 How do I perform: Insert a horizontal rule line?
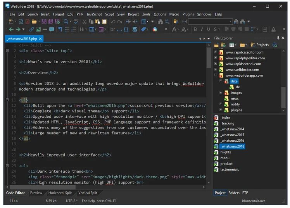pyautogui.click(x=45, y=29)
